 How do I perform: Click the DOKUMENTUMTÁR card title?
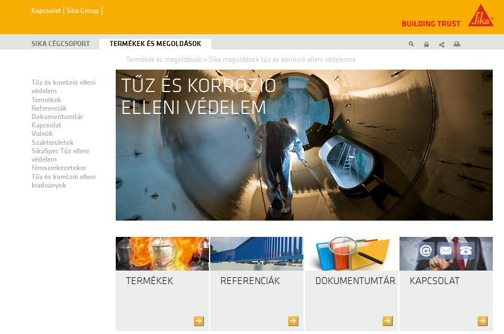coord(355,281)
